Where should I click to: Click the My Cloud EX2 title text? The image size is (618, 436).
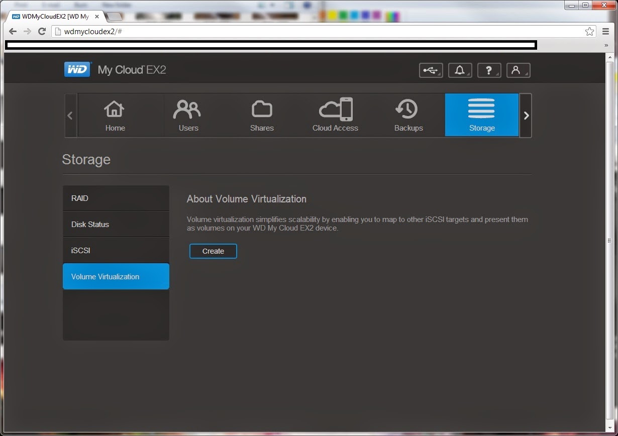[x=132, y=70]
